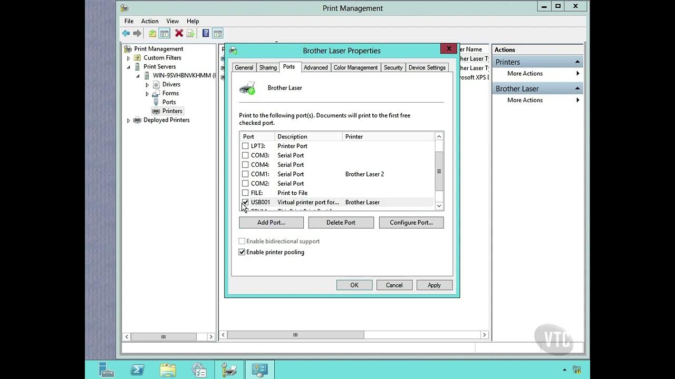
Task: Toggle Show/Hide Action Pane toolbar icon
Action: tap(218, 34)
